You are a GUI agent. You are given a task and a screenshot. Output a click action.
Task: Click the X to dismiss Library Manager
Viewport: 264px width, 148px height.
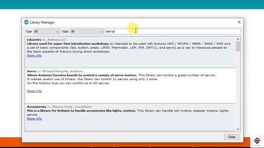coord(239,22)
